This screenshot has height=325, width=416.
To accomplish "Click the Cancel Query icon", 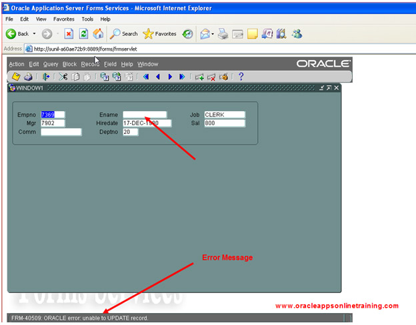I will (x=129, y=77).
